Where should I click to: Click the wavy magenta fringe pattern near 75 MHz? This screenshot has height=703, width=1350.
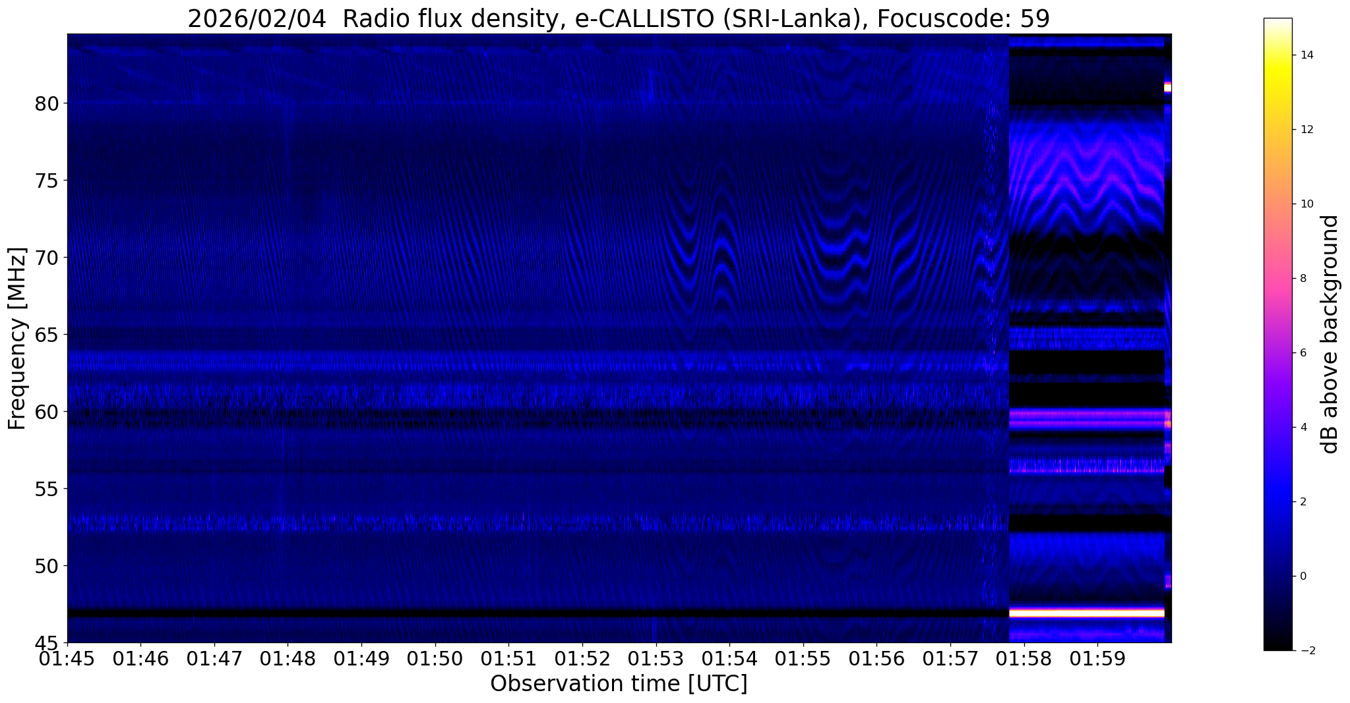1087,178
